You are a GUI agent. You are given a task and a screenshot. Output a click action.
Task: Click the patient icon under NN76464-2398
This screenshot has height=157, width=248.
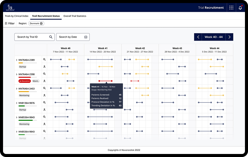click(44, 81)
